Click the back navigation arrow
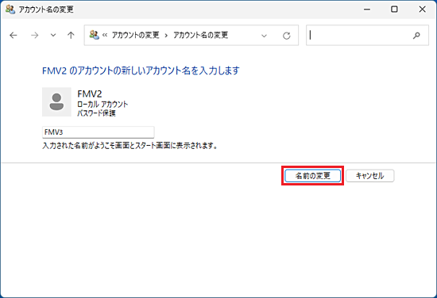The image size is (437, 298). [x=14, y=36]
